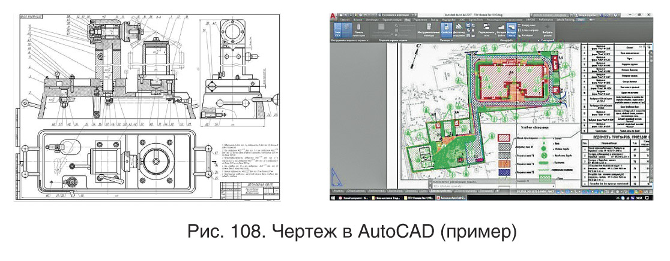The width and height of the screenshot is (670, 261).
Task: Switch to the Параметризация ribbon tab
Action: coord(392,20)
